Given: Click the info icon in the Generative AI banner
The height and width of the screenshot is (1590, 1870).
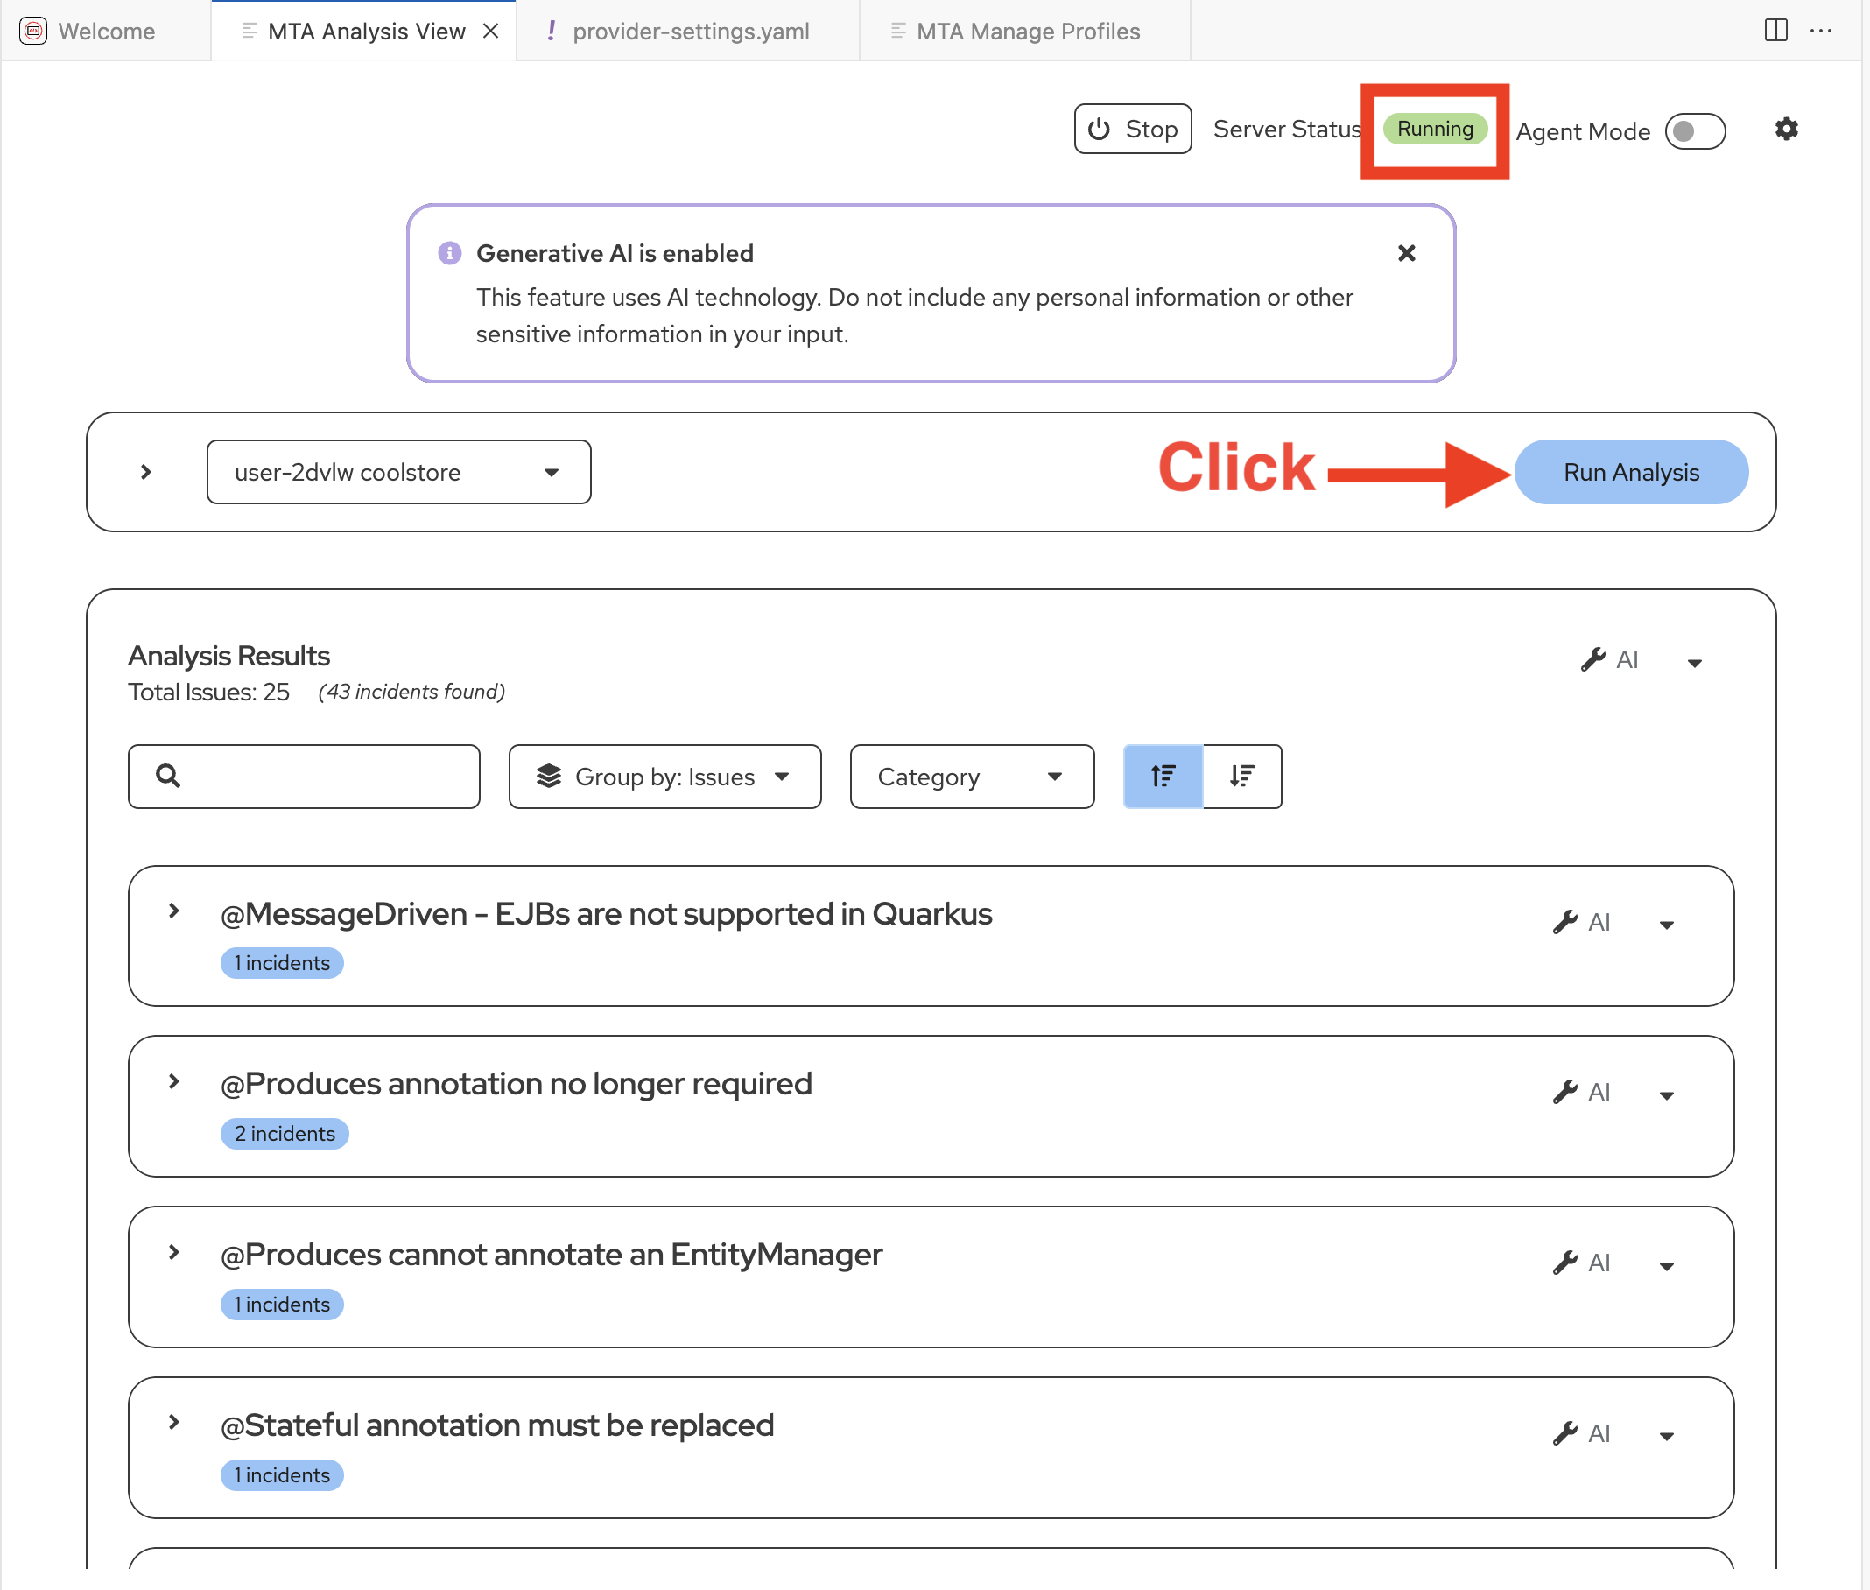Looking at the screenshot, I should (x=450, y=253).
